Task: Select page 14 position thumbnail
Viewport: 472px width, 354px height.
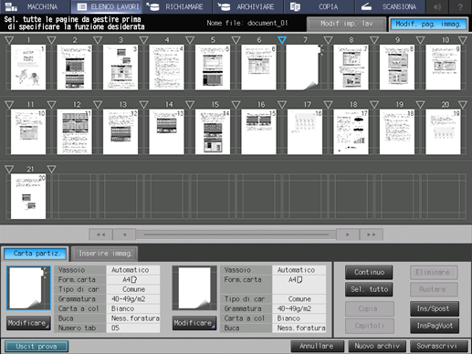Action: [167, 132]
